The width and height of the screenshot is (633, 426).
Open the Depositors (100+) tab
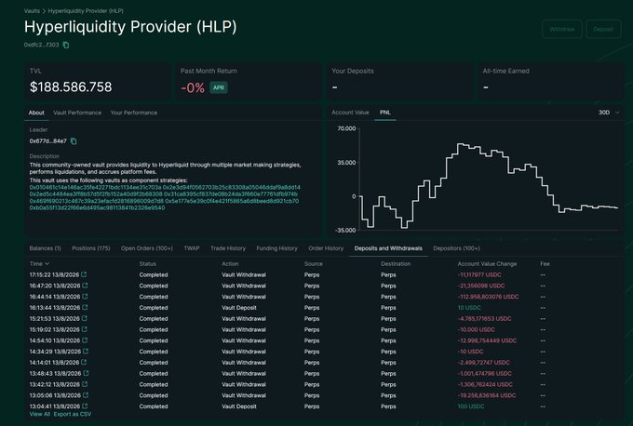pyautogui.click(x=456, y=248)
